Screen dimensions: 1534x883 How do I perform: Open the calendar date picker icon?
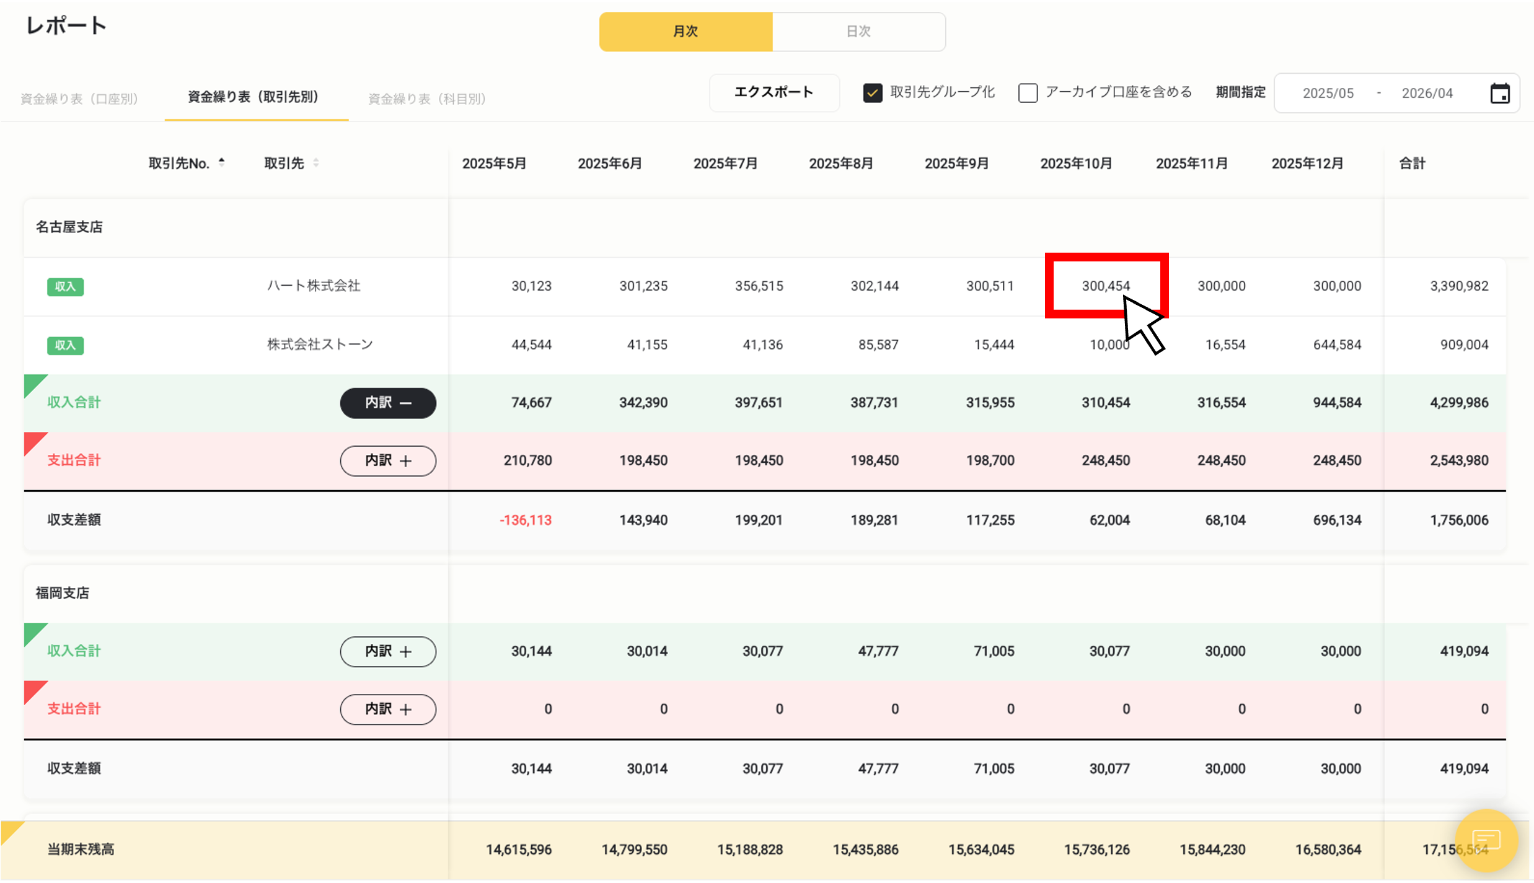(1500, 92)
